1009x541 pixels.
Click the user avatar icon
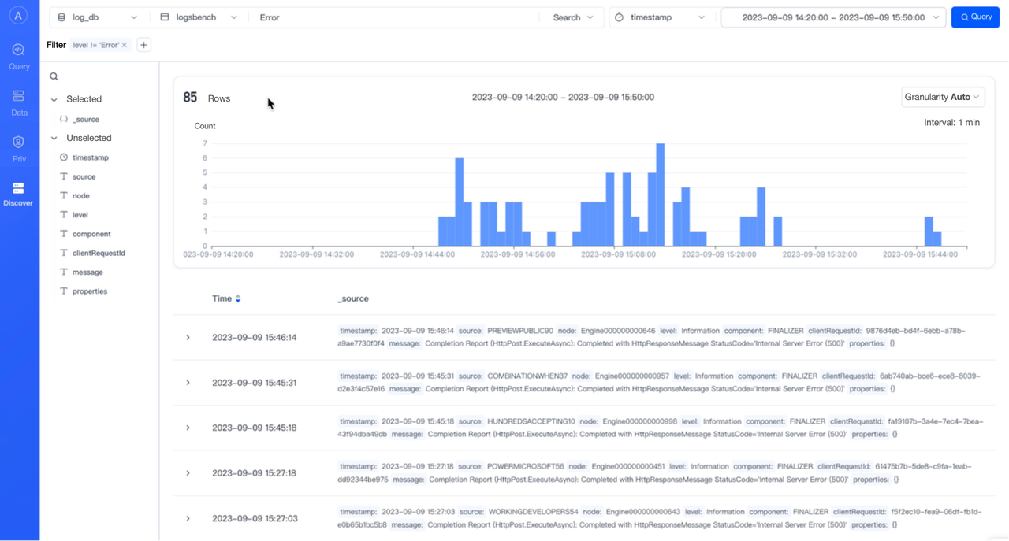[x=18, y=15]
